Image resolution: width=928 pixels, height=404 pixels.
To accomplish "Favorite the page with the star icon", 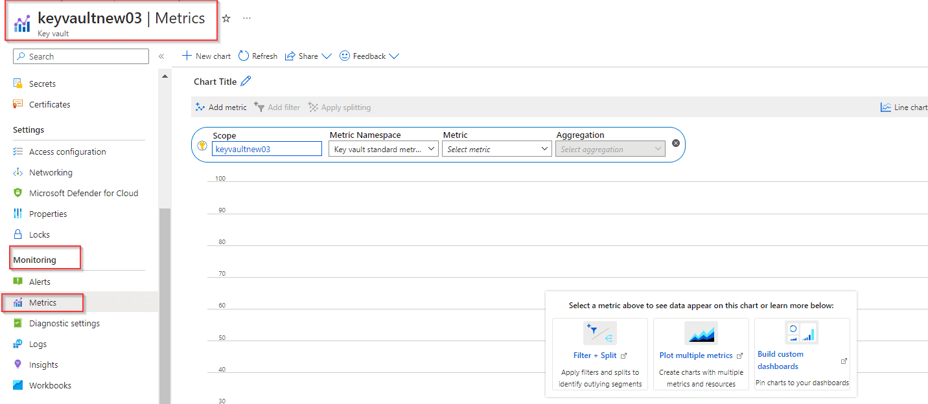I will [x=226, y=19].
